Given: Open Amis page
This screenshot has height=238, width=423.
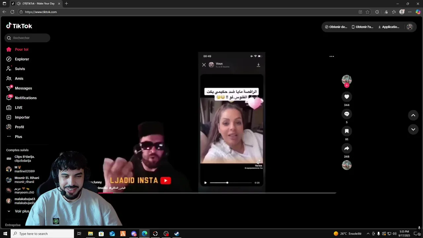Looking at the screenshot, I should [x=15, y=79].
